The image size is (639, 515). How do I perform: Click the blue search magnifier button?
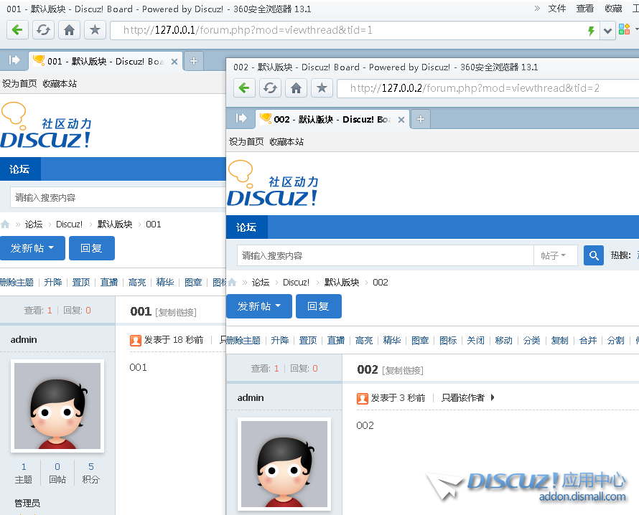(x=593, y=255)
